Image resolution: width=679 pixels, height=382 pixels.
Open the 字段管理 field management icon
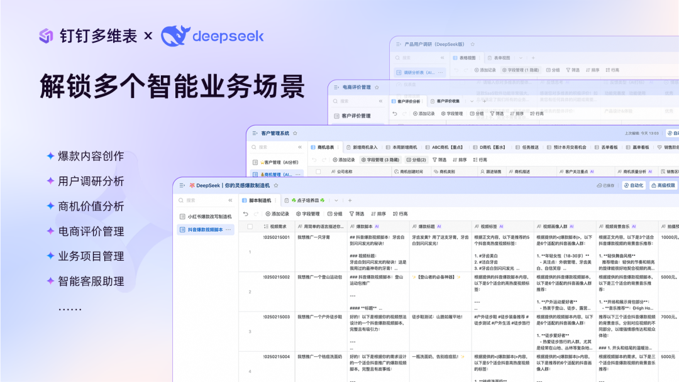click(299, 213)
